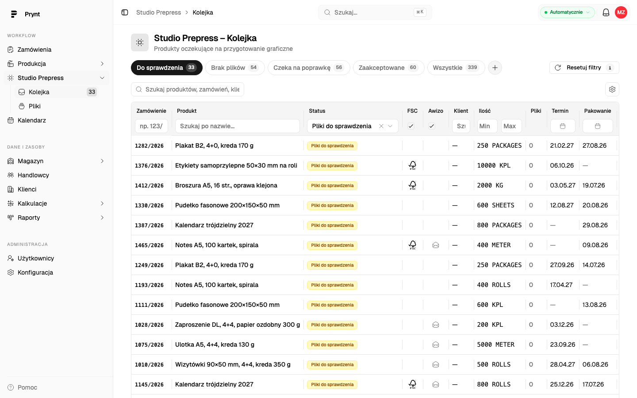The image size is (637, 398).
Task: Open product Broszura A5, 16 str., oprawa klejona
Action: coord(226,185)
